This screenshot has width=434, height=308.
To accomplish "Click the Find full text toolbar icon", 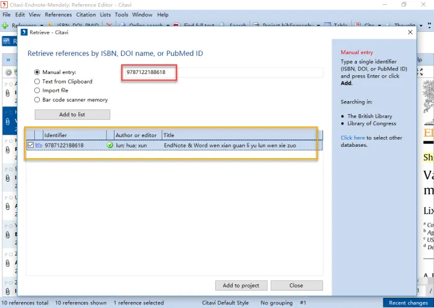I will point(177,25).
